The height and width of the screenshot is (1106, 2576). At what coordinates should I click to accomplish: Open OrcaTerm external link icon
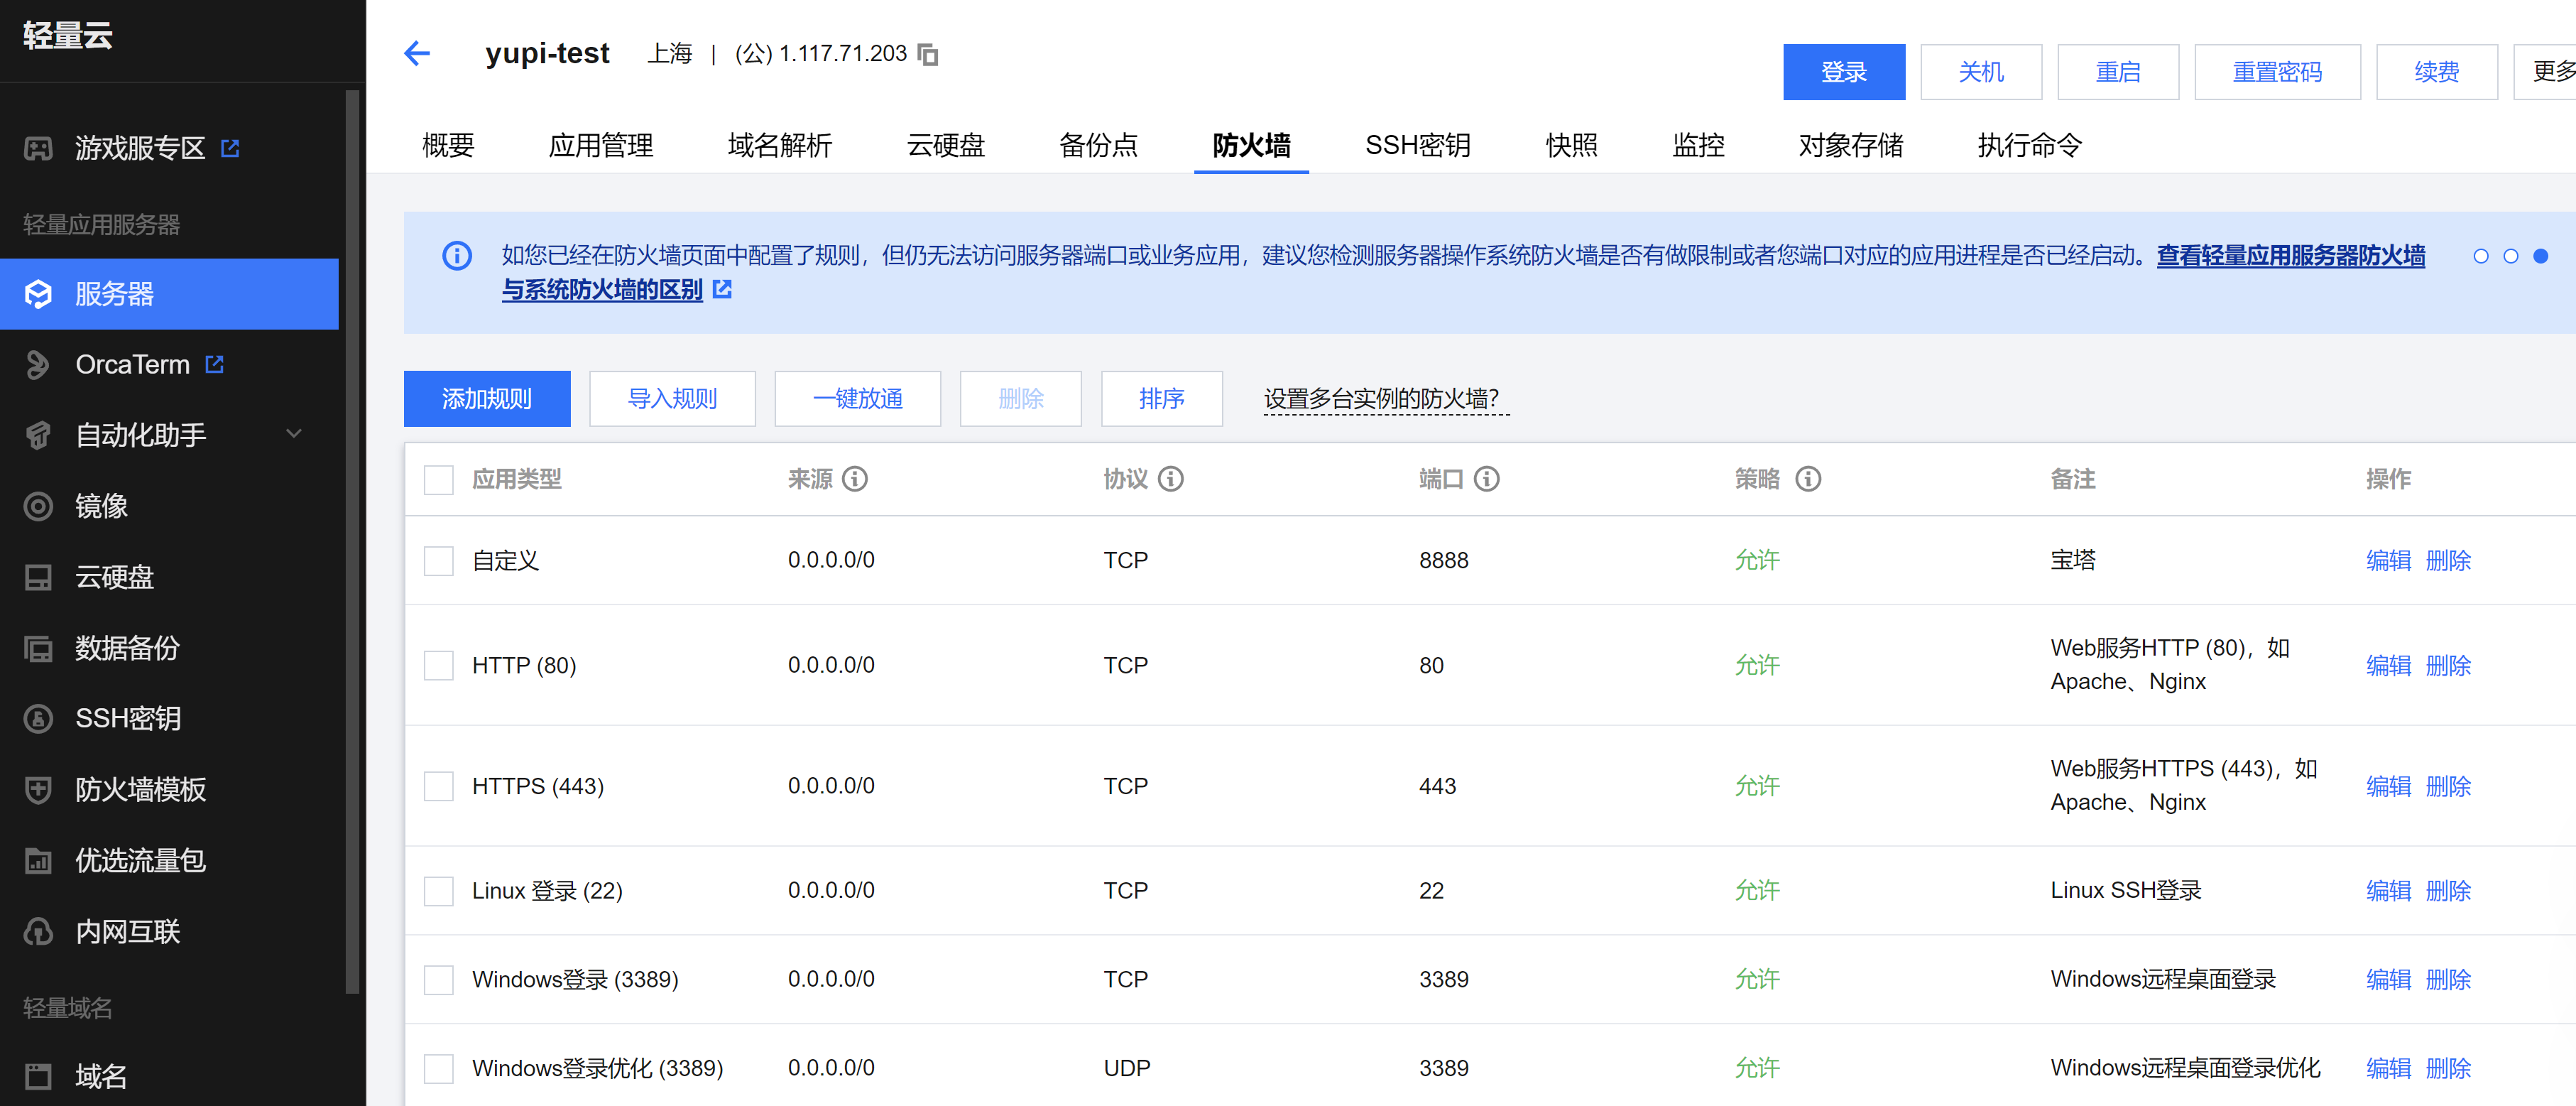coord(215,364)
